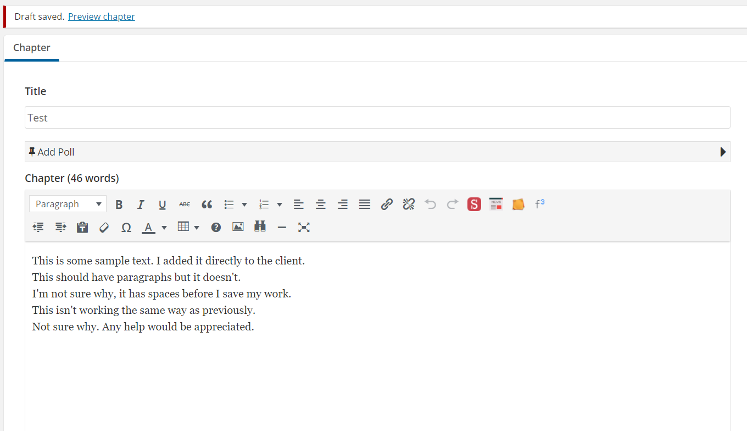747x431 pixels.
Task: Select the Chapter tab
Action: click(32, 48)
